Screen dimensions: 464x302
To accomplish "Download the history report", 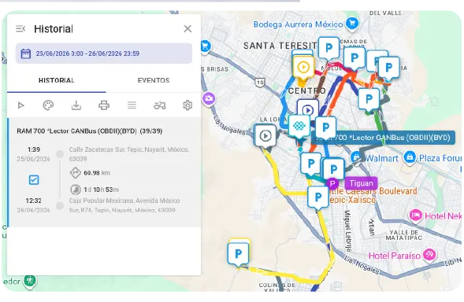I will 76,105.
